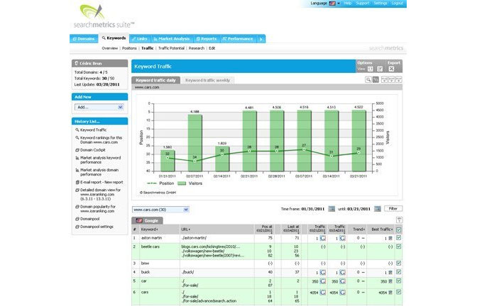Click the checklist view icon under Options
The width and height of the screenshot is (477, 306).
pos(380,69)
